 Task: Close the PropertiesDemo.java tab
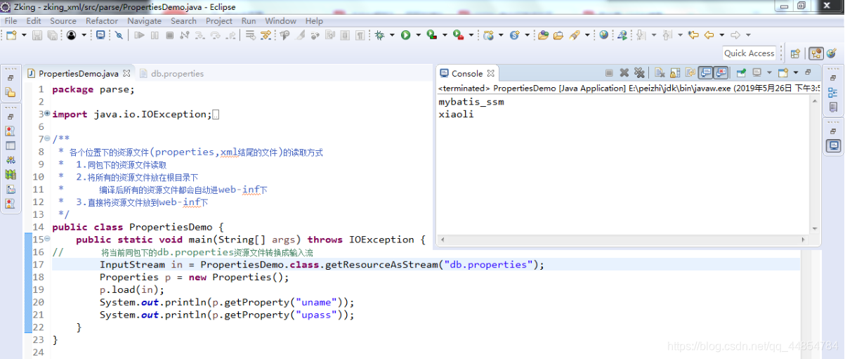127,73
